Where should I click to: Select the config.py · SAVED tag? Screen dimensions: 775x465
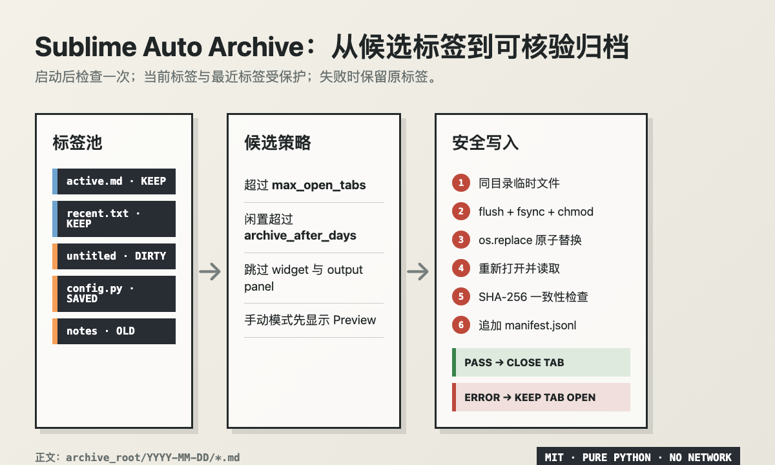click(114, 294)
